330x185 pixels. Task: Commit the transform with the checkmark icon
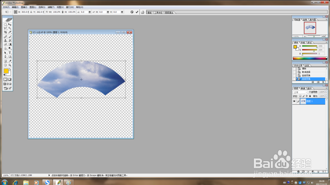(x=137, y=12)
